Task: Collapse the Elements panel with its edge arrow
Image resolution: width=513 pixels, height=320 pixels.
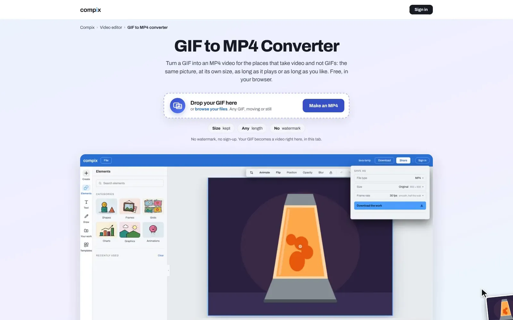Action: tap(168, 270)
